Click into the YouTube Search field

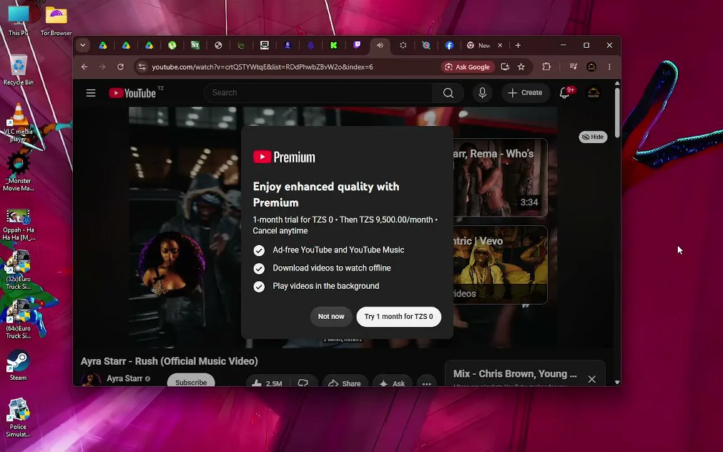pyautogui.click(x=318, y=93)
